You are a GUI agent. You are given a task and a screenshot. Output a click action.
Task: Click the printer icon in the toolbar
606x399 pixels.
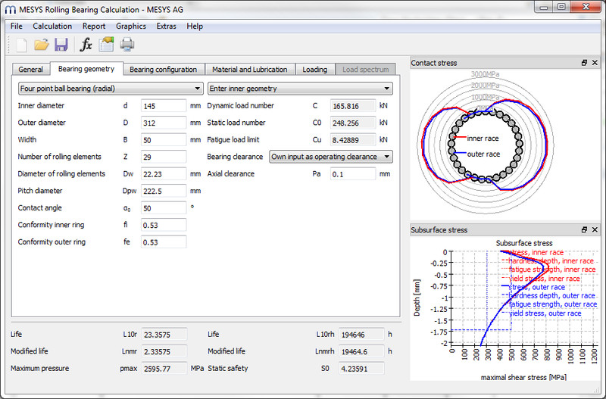(x=127, y=45)
